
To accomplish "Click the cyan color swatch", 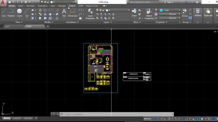I will tap(161, 10).
